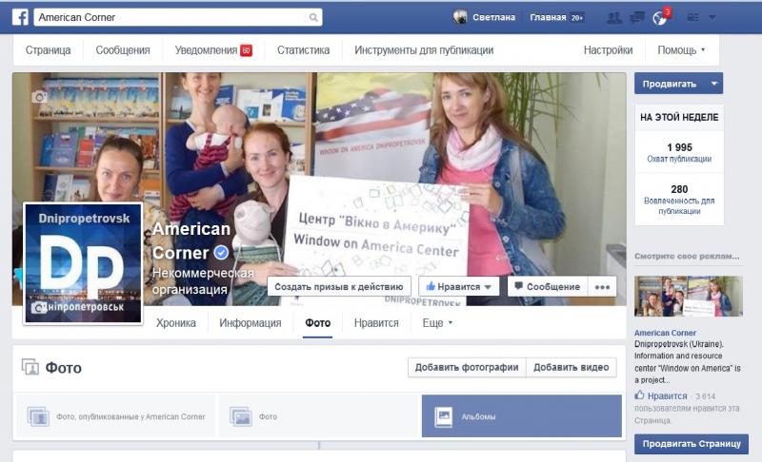Click the Фото section header icon

tap(30, 368)
